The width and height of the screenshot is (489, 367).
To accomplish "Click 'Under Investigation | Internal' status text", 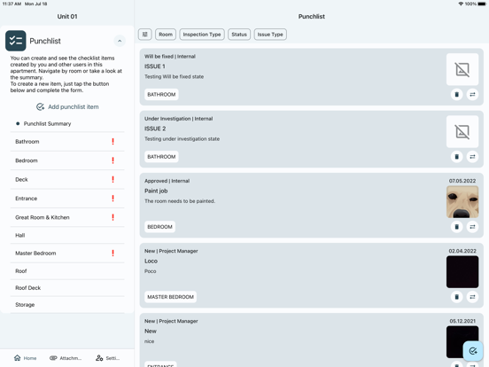I will (x=178, y=119).
